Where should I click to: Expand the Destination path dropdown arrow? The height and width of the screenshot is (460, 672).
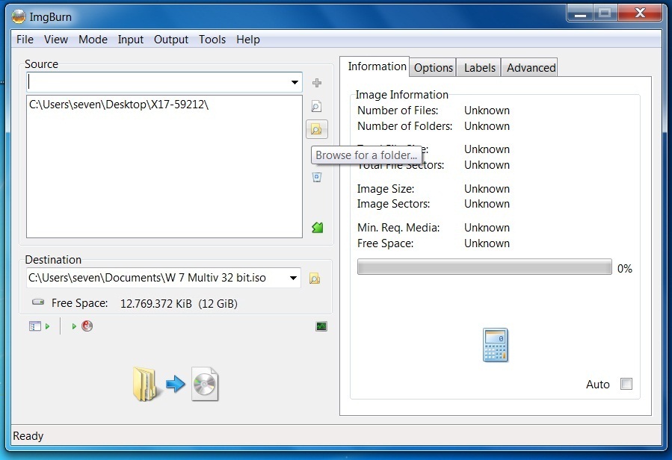tap(293, 278)
